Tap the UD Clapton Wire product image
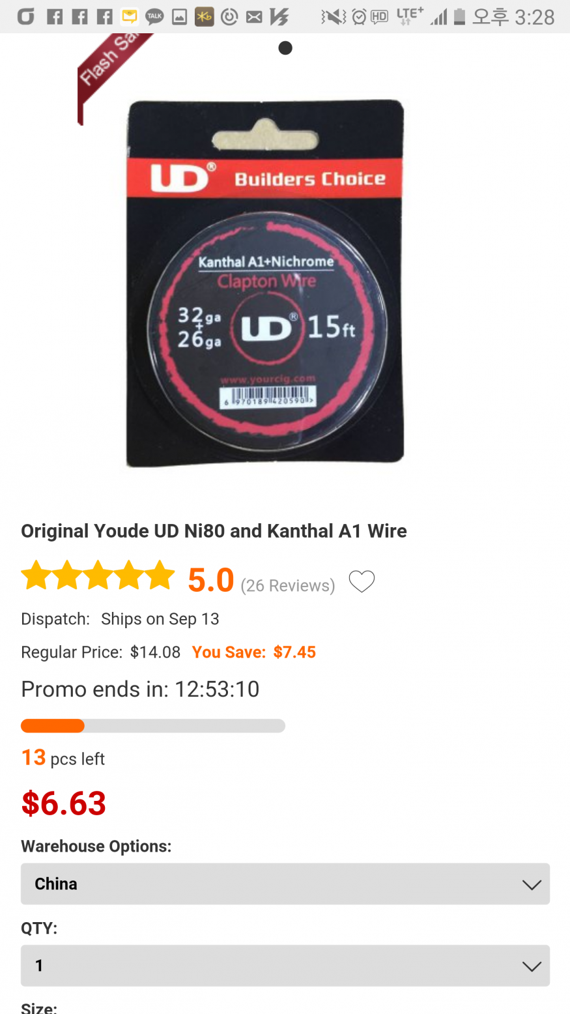 [x=265, y=283]
